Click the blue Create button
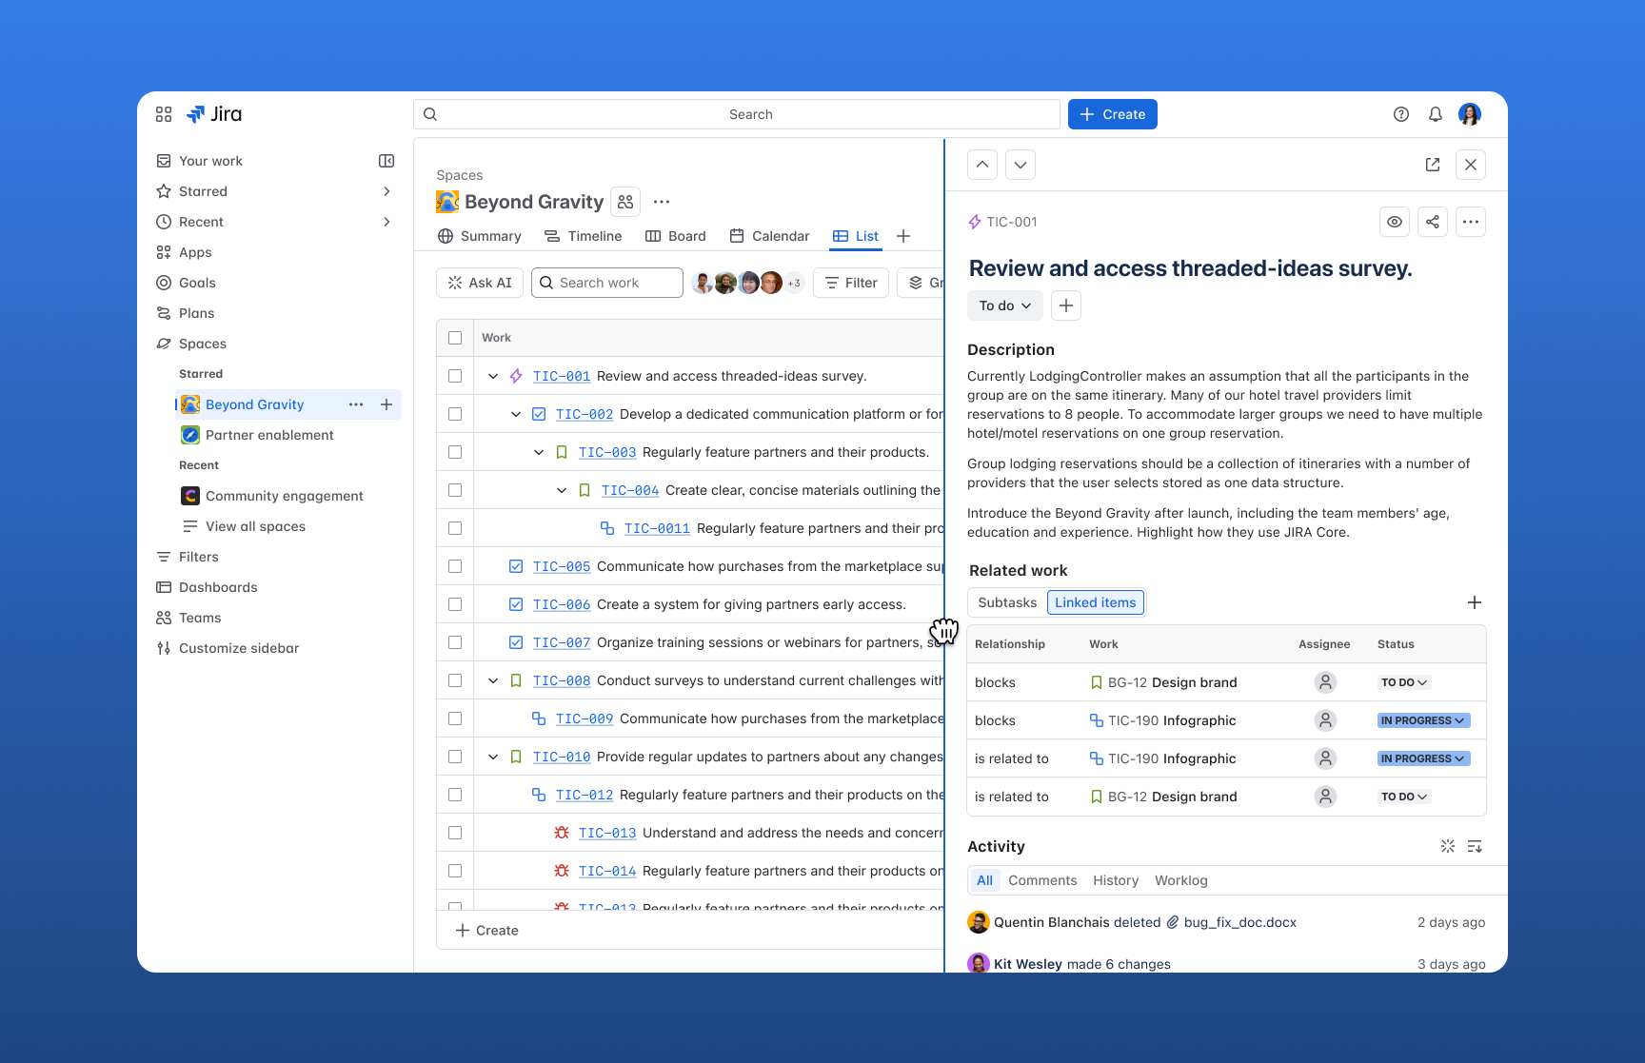 click(x=1113, y=114)
